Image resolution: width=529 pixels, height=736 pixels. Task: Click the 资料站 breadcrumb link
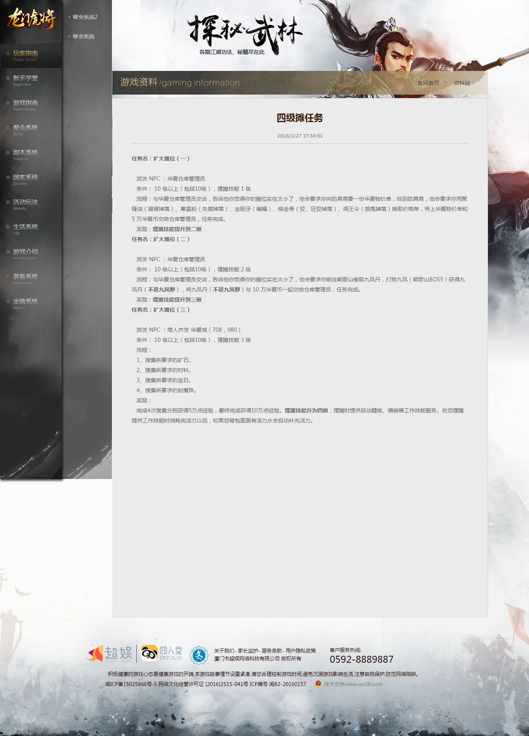coord(462,83)
